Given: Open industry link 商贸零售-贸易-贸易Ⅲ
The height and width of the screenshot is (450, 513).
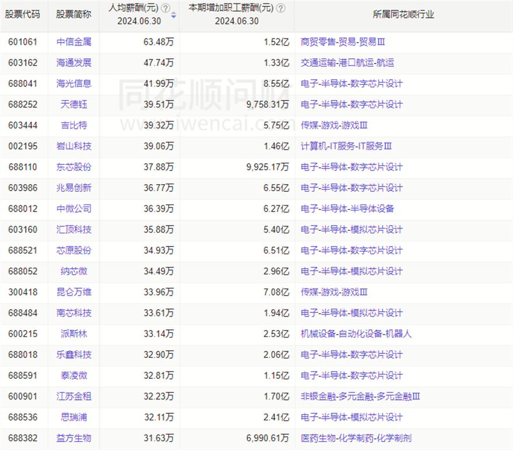Looking at the screenshot, I should pyautogui.click(x=343, y=42).
